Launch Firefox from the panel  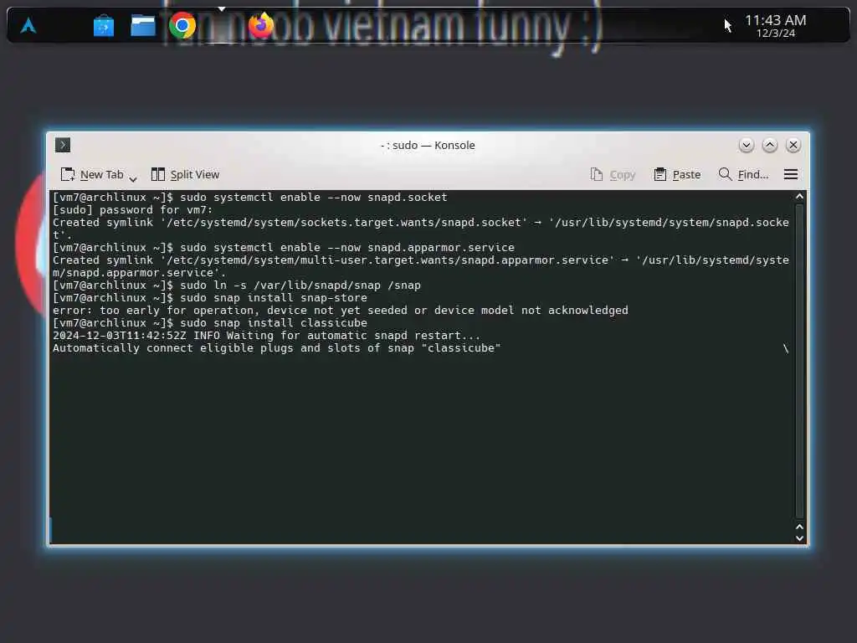coord(261,25)
